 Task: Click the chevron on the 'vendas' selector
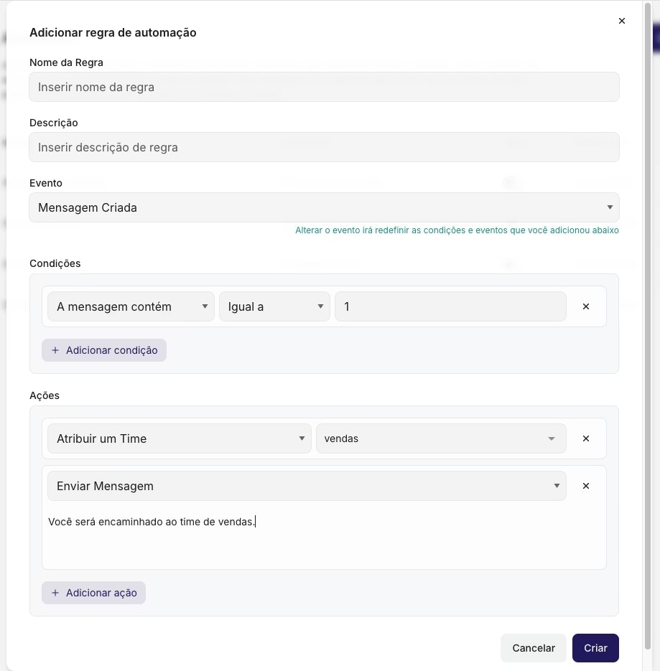point(551,438)
